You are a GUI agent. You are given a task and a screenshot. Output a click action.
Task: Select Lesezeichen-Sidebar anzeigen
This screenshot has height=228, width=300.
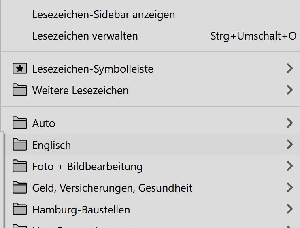pyautogui.click(x=103, y=15)
